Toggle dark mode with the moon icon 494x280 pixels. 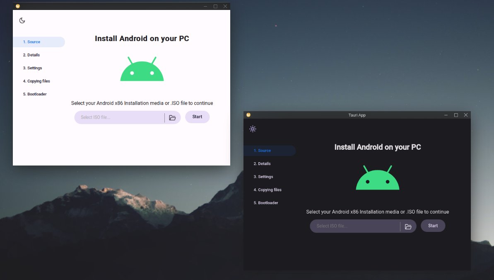(22, 19)
